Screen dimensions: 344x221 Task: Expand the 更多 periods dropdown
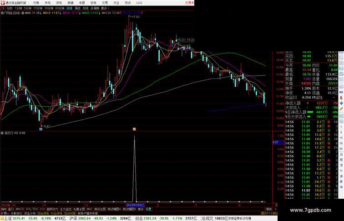105,8
